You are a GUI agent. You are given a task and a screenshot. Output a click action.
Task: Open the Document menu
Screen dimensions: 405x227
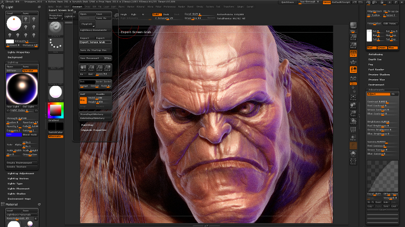(x=77, y=7)
